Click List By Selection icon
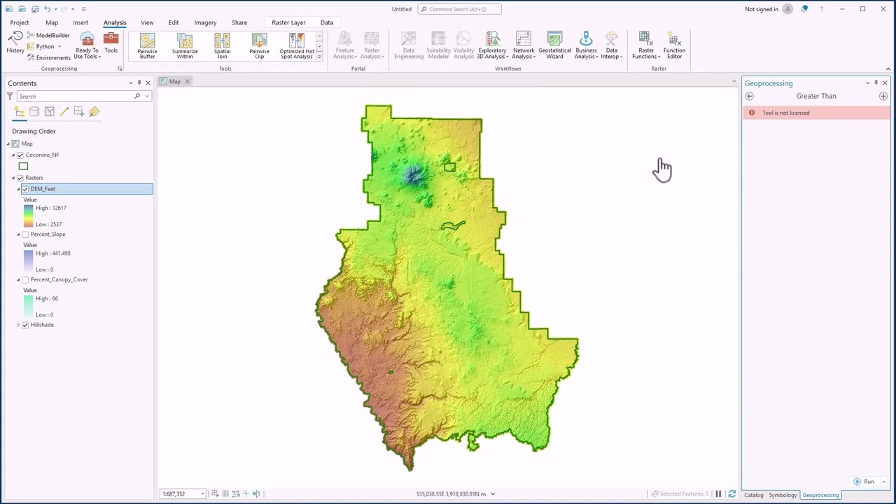Image resolution: width=896 pixels, height=504 pixels. [49, 112]
